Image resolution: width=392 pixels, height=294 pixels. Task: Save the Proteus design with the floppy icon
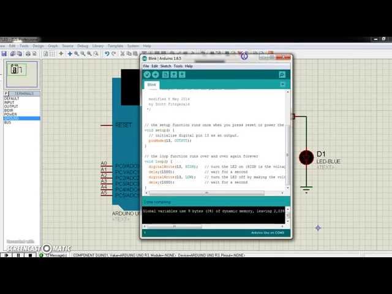[x=4, y=53]
